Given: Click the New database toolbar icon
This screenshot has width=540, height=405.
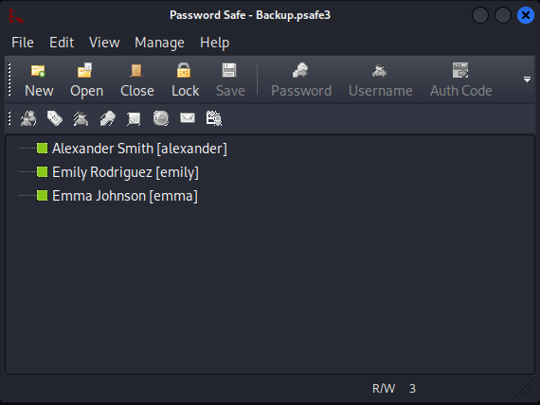Looking at the screenshot, I should pyautogui.click(x=38, y=71).
